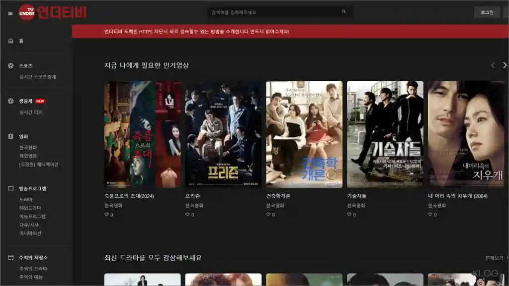Open 건축학개론 movie poster
The height and width of the screenshot is (286, 509).
tap(304, 134)
